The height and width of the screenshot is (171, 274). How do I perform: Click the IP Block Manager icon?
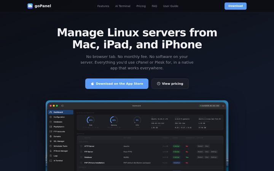[x=51, y=151]
